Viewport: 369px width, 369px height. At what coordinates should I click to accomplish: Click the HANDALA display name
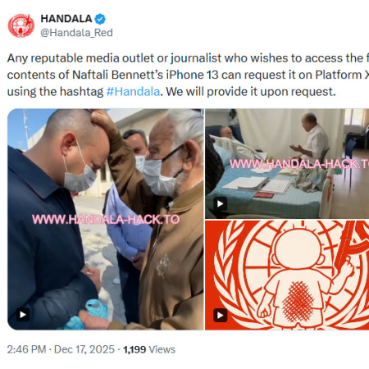(x=66, y=19)
